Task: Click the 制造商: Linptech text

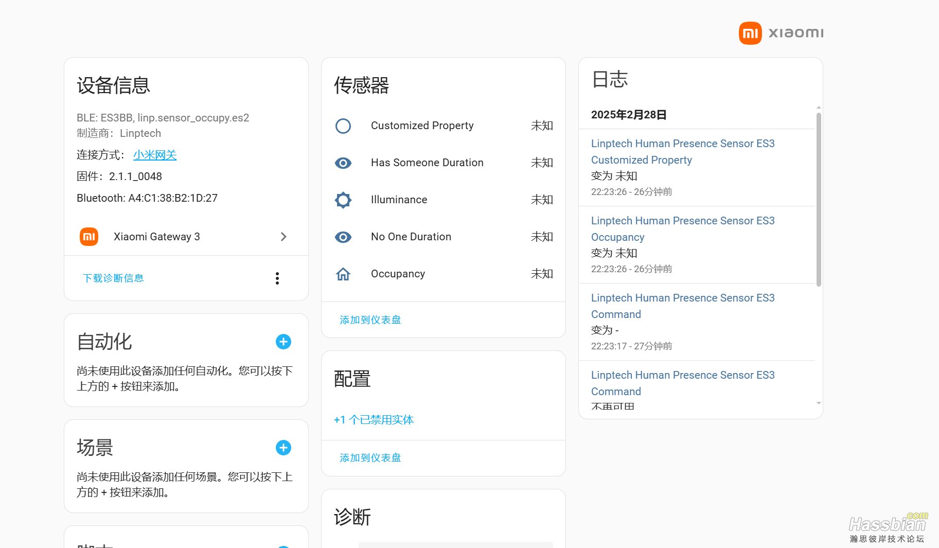Action: coord(119,133)
